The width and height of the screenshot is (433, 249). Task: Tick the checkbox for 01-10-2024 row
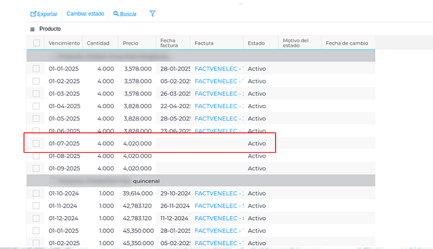click(36, 193)
